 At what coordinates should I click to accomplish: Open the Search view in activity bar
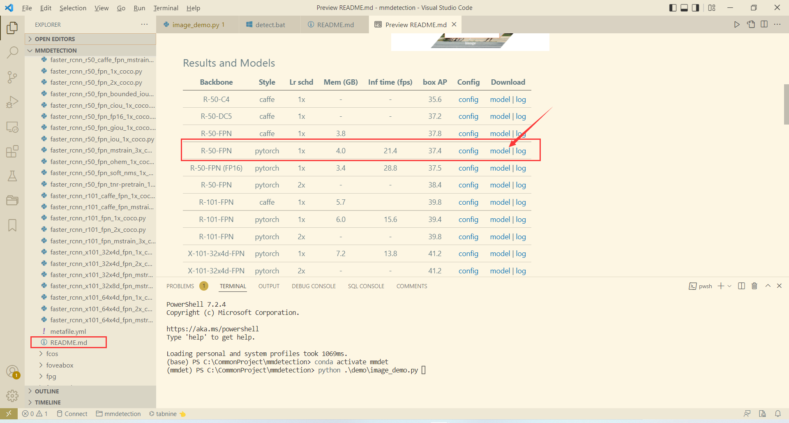coord(12,53)
